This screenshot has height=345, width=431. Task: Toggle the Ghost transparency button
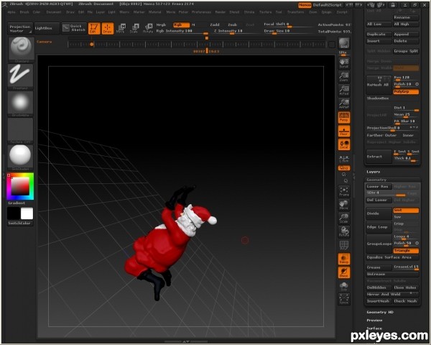point(344,272)
